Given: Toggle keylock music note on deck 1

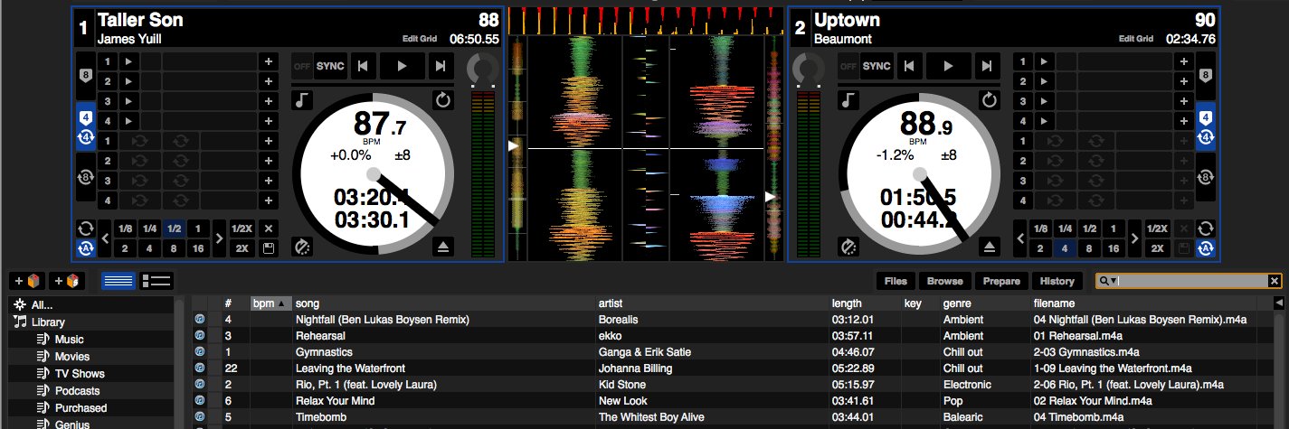Looking at the screenshot, I should click(x=302, y=99).
